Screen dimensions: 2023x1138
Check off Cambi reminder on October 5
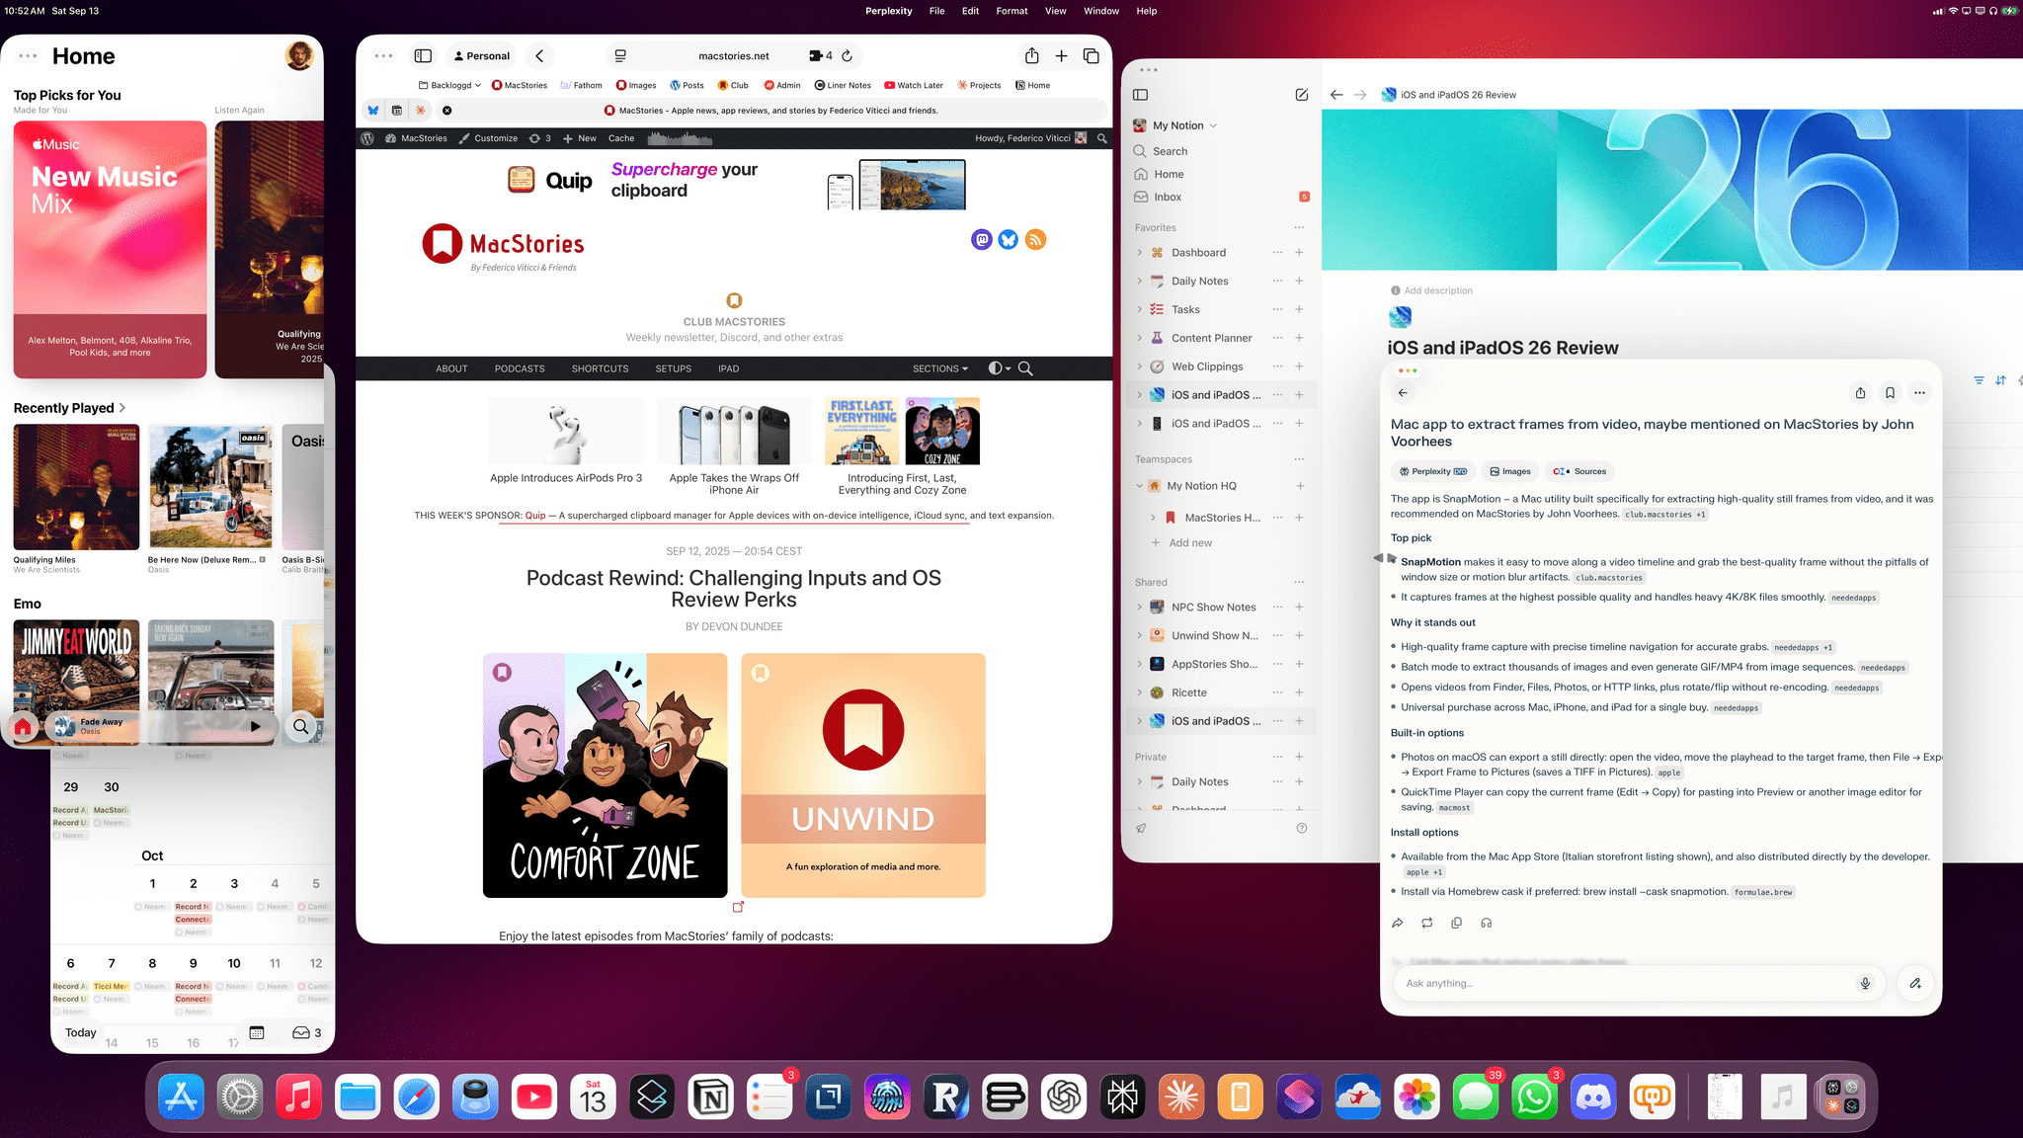coord(302,907)
